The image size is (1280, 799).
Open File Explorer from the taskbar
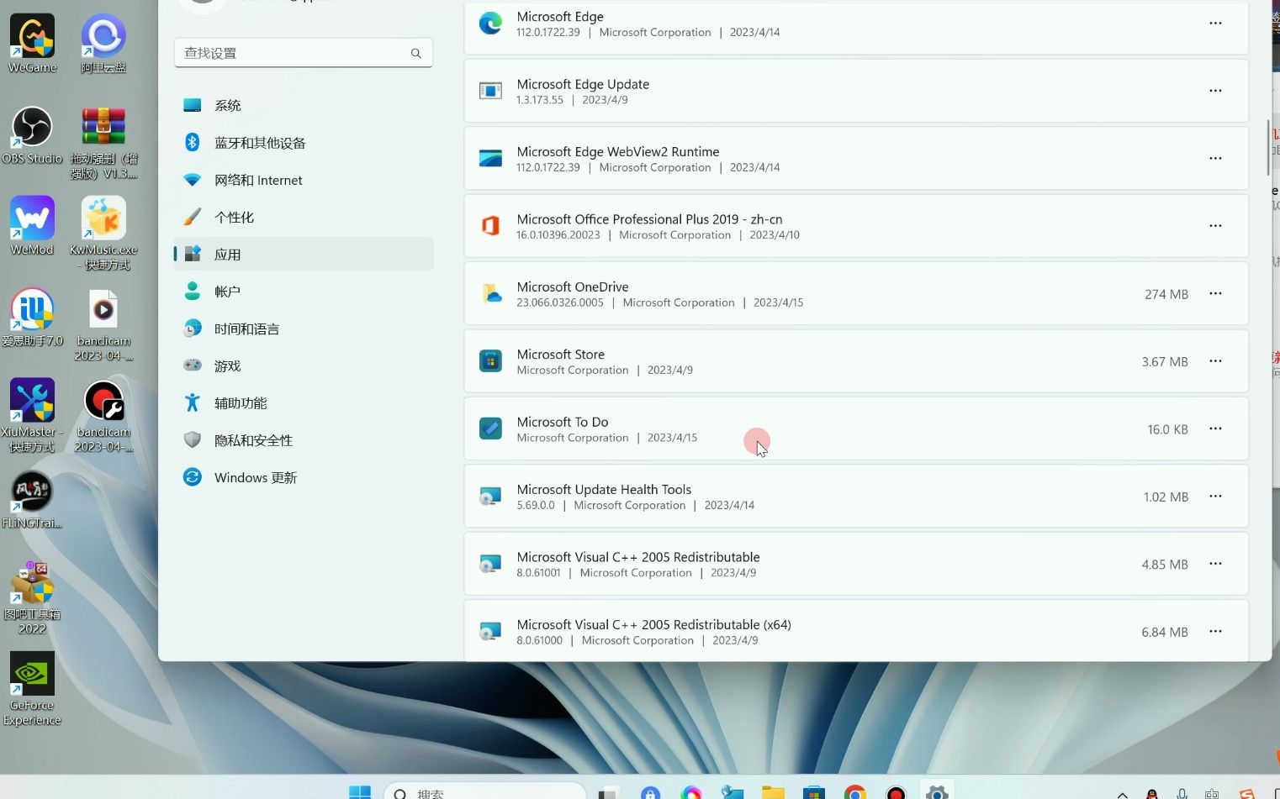pos(773,793)
